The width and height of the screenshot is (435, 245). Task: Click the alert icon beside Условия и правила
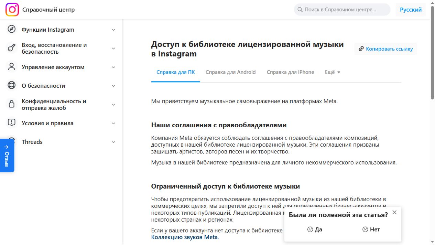point(12,123)
